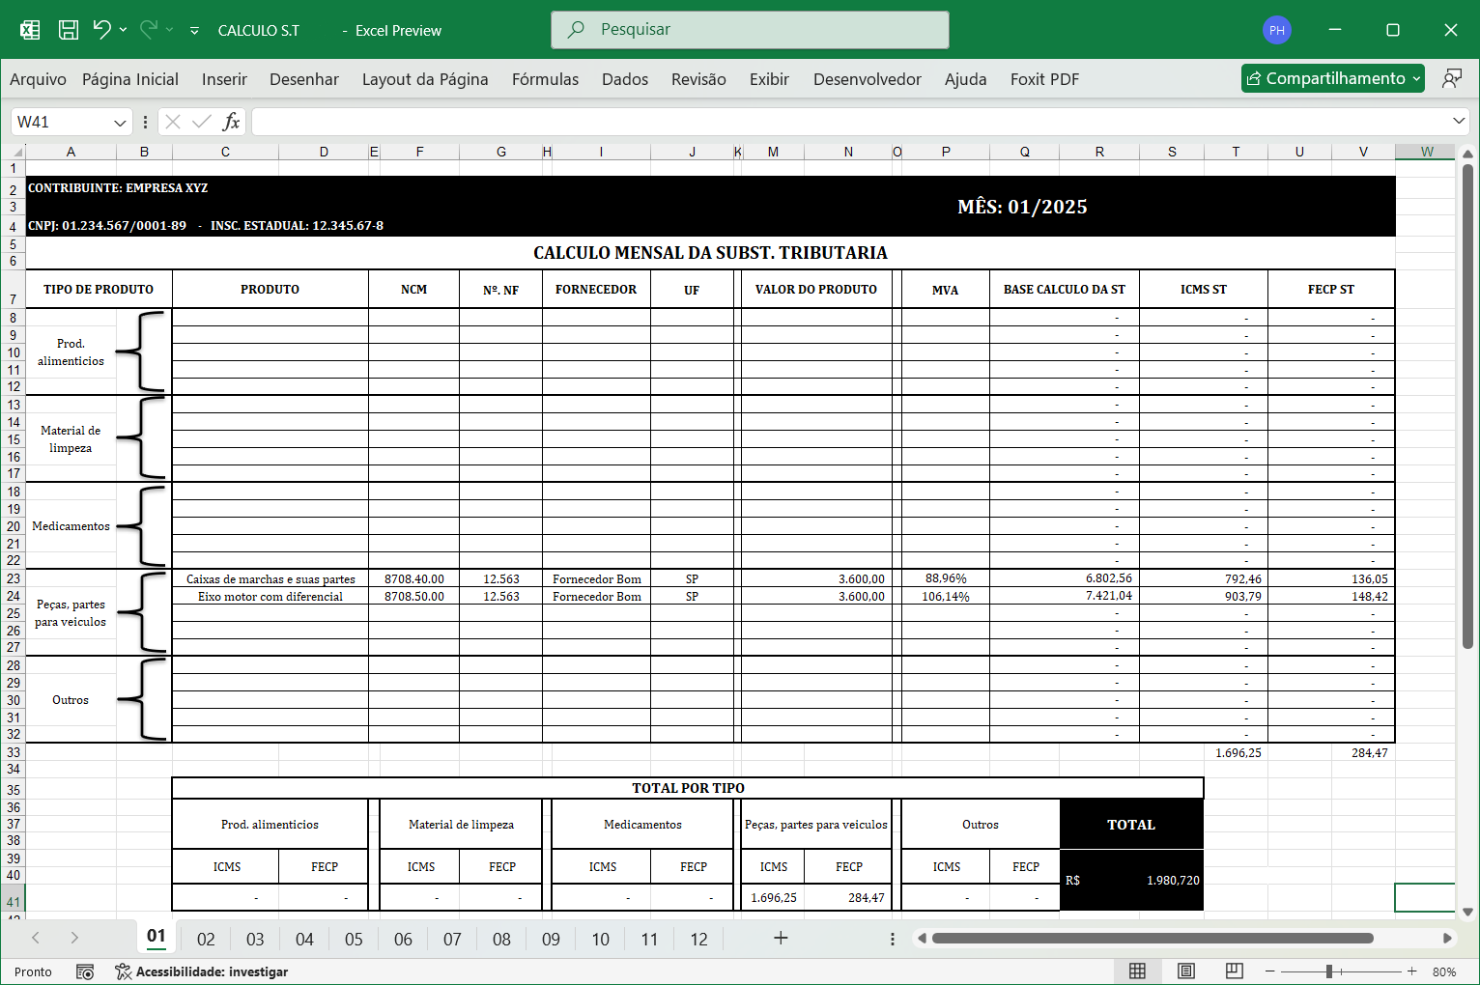Image resolution: width=1480 pixels, height=985 pixels.
Task: Open Customize Quick Access Toolbar dropdown
Action: pyautogui.click(x=194, y=31)
